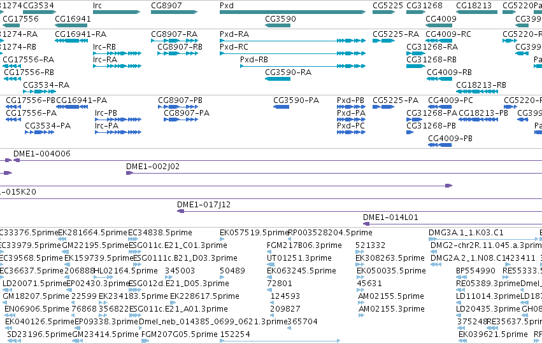Select the LD11014.3prime EST label
The height and width of the screenshot is (344, 542).
click(488, 296)
